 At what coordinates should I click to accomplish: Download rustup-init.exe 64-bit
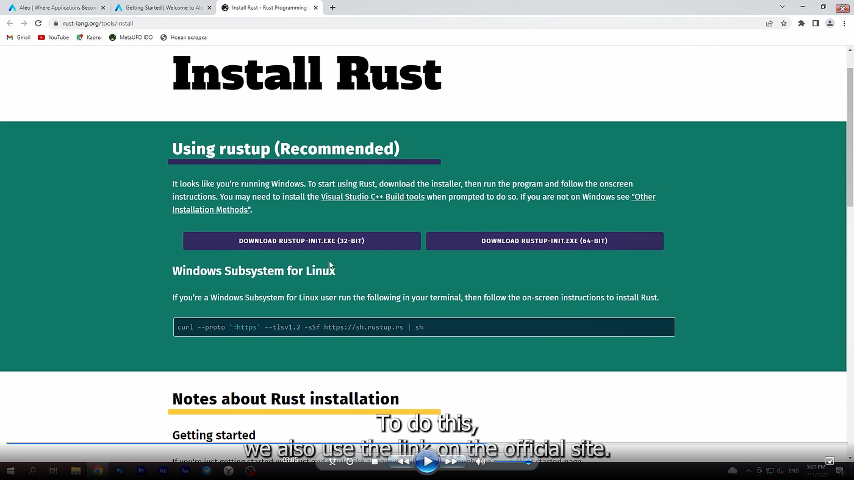(x=544, y=241)
